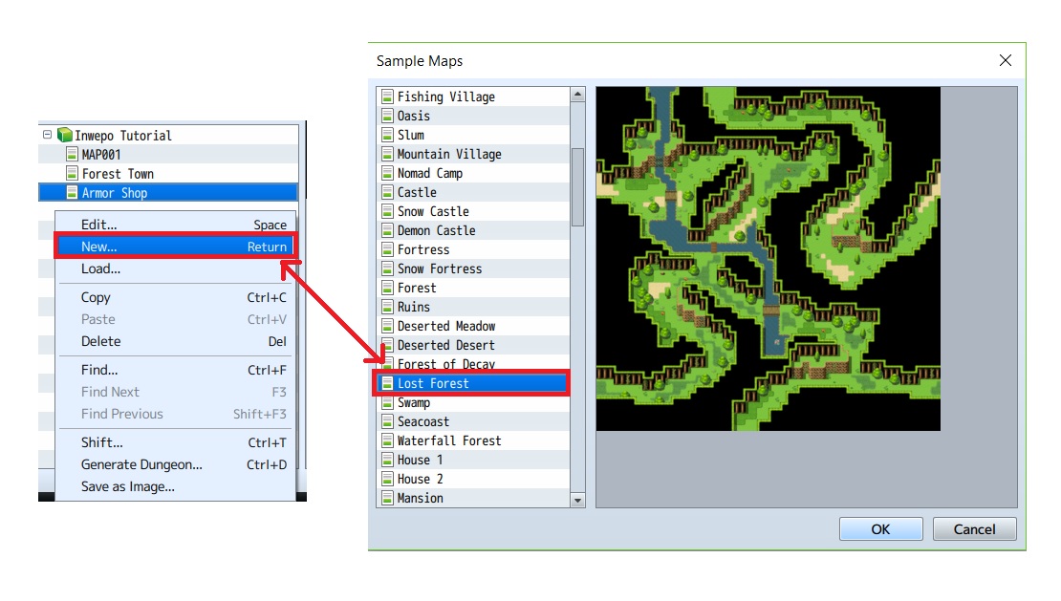Click the Castle map icon
The image size is (1061, 601).
click(387, 192)
